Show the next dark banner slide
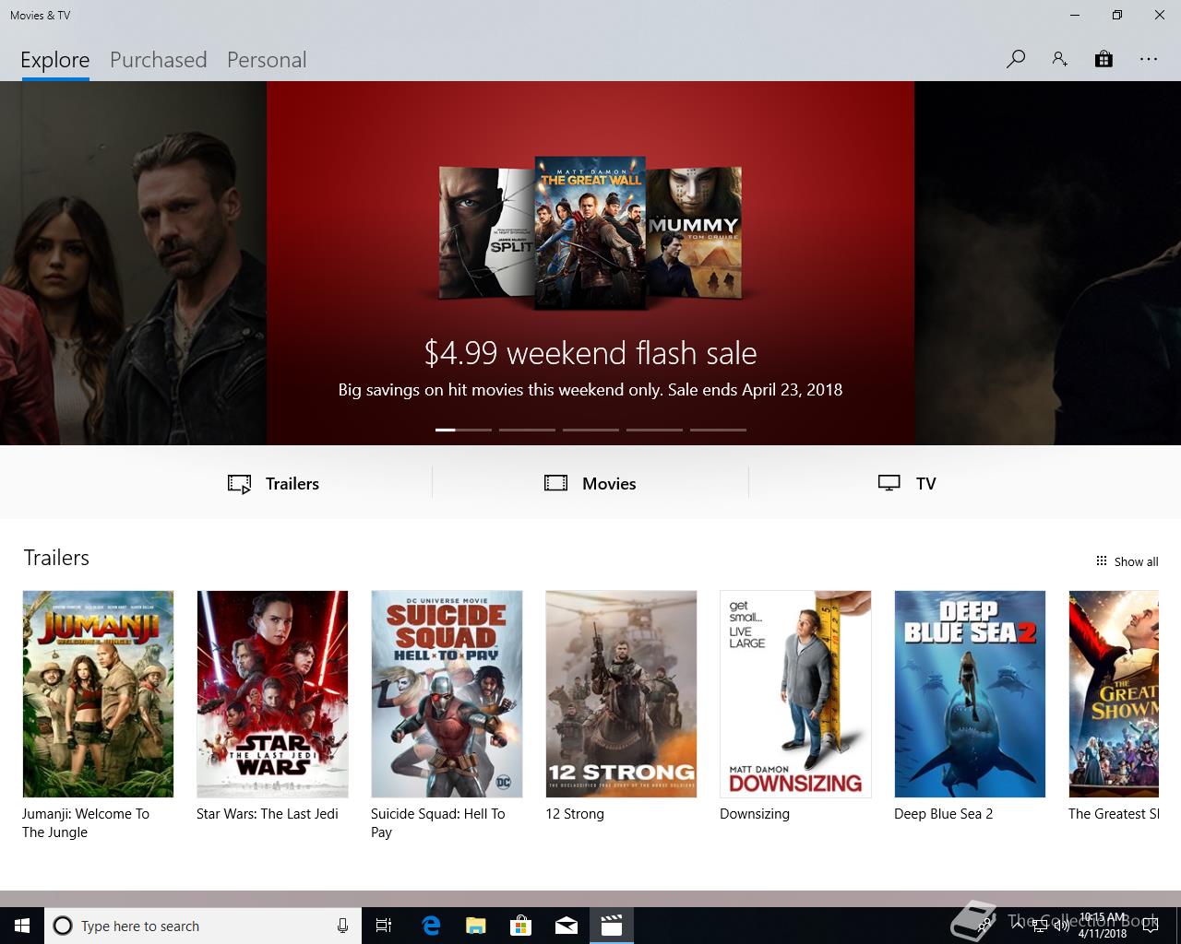1181x944 pixels. (1047, 263)
